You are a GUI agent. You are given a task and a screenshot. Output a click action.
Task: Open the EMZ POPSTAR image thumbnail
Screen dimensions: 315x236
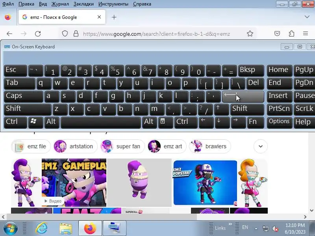click(205, 183)
